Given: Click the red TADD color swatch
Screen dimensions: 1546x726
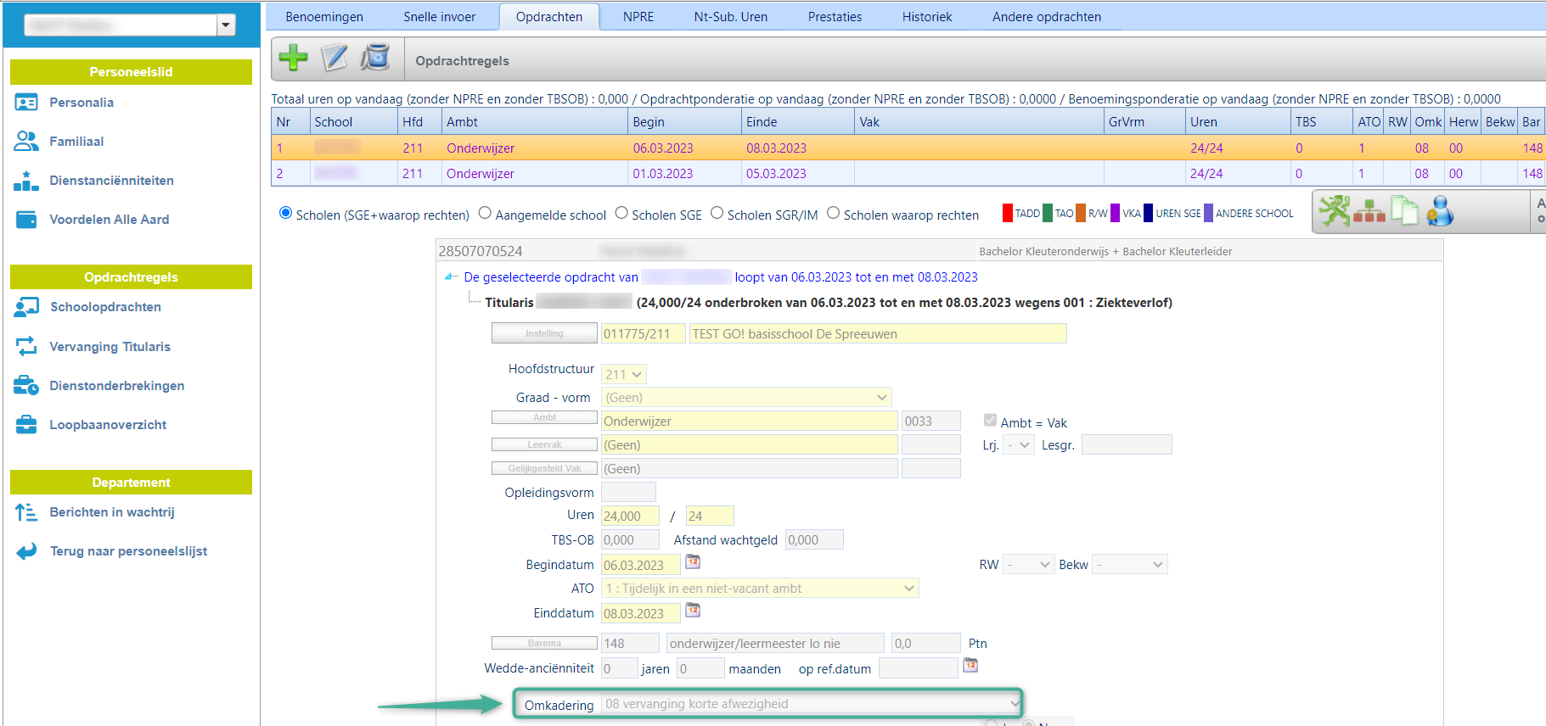Looking at the screenshot, I should click(1008, 214).
